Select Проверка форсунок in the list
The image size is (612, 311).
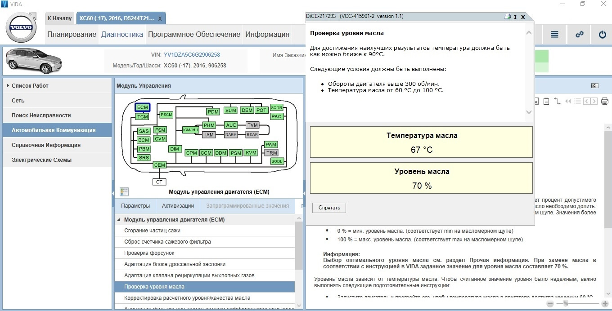(205, 253)
